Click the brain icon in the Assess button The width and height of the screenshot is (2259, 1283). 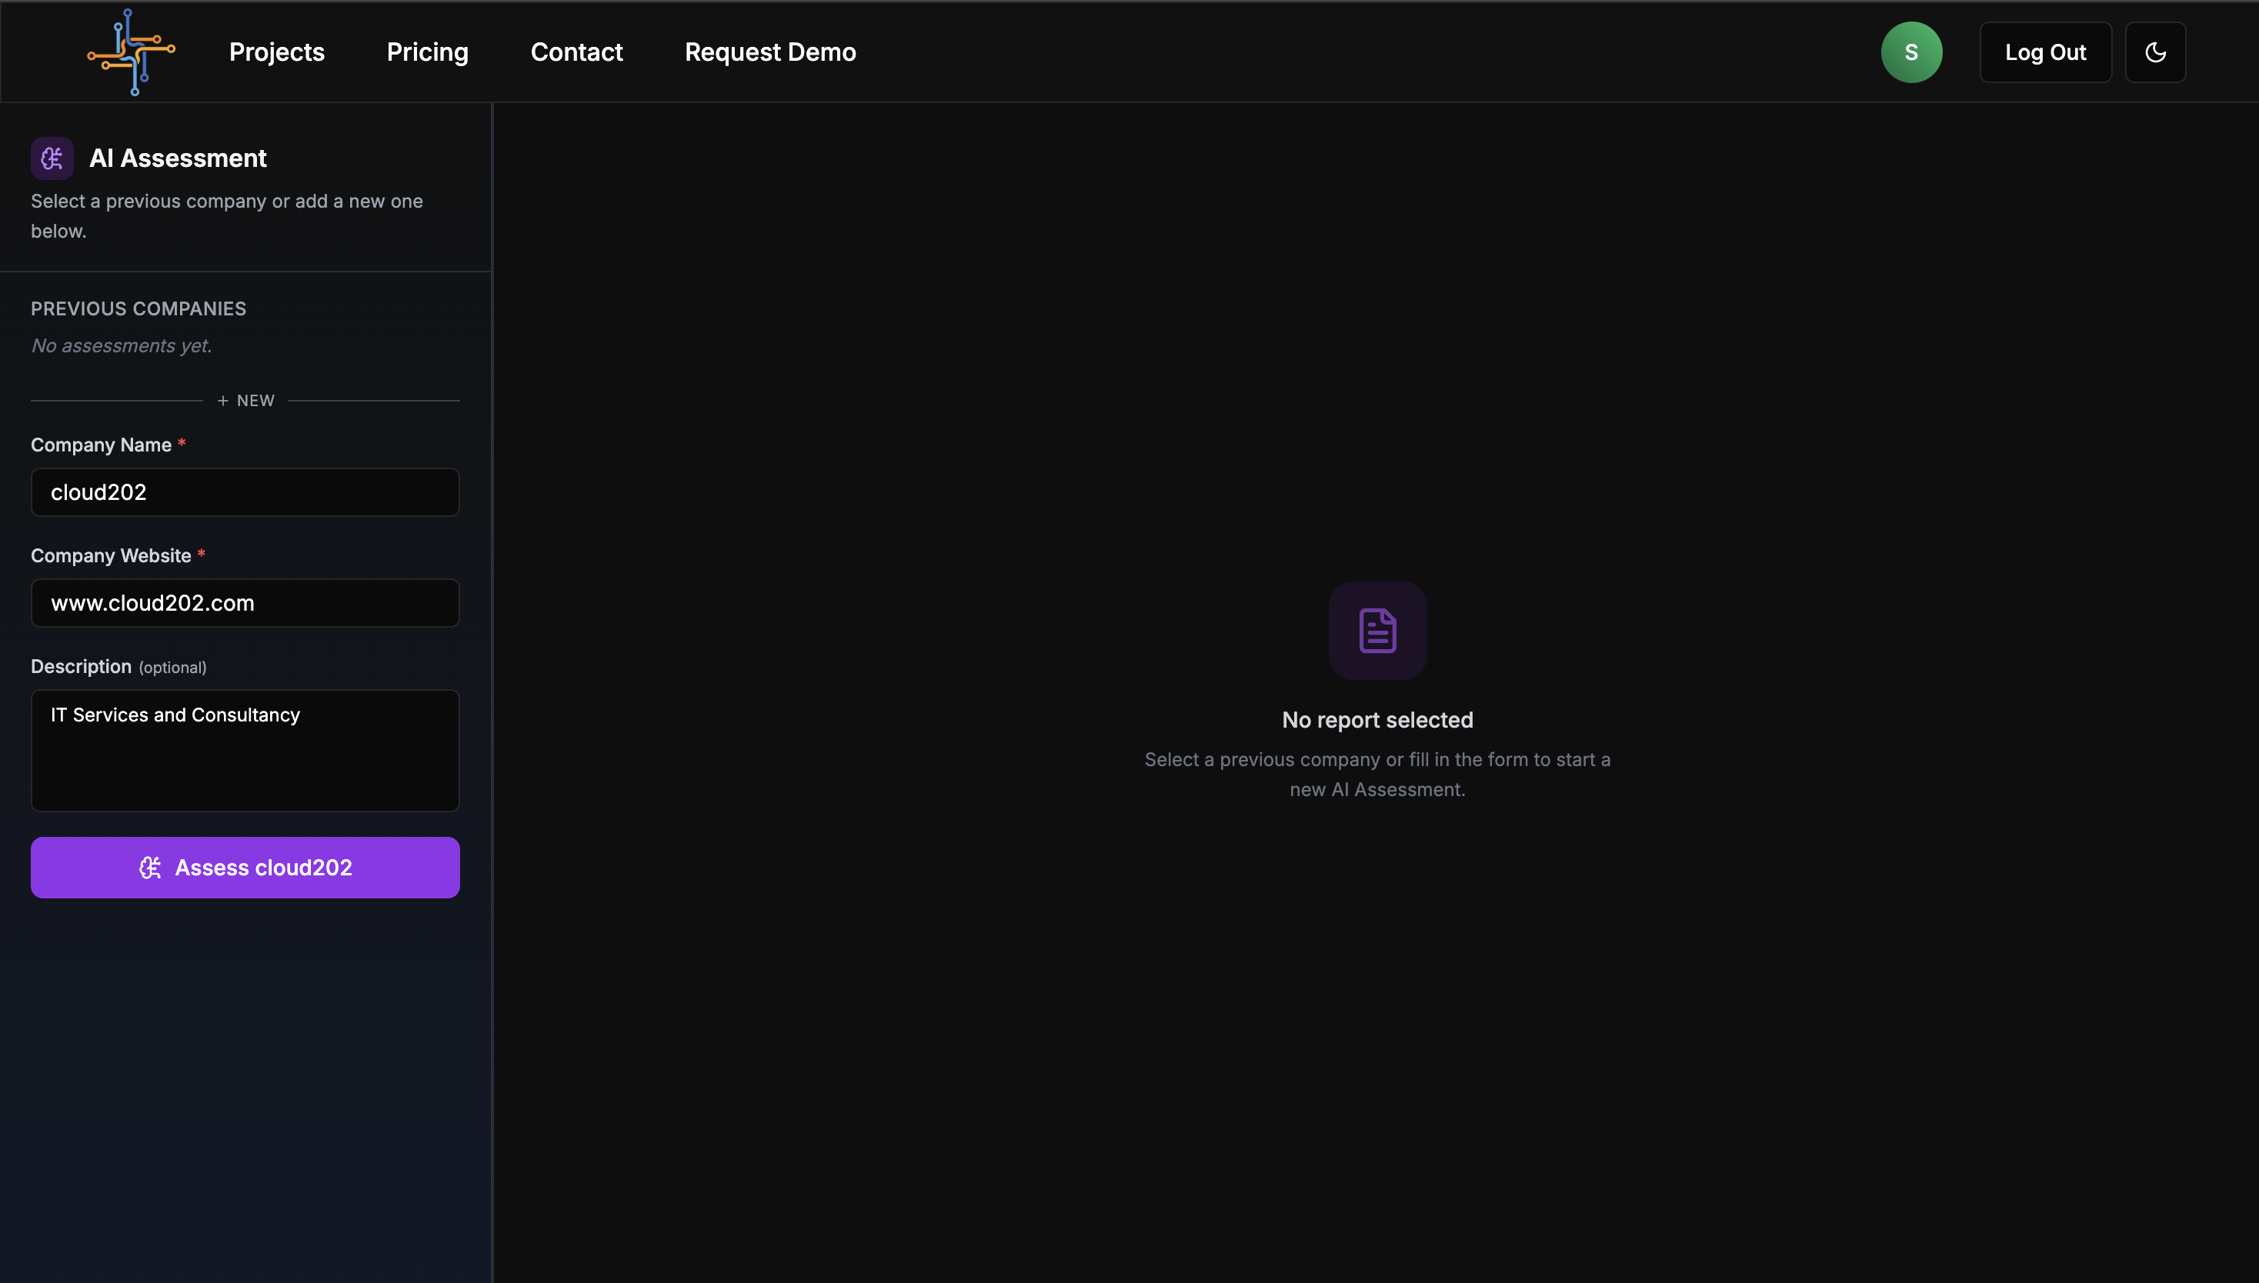151,868
